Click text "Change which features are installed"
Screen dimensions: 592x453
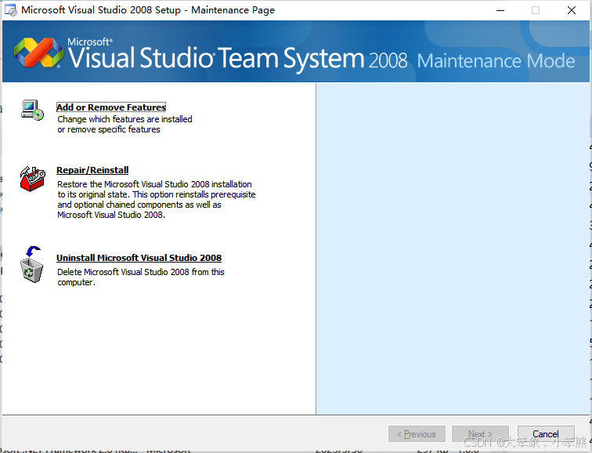[x=125, y=119]
